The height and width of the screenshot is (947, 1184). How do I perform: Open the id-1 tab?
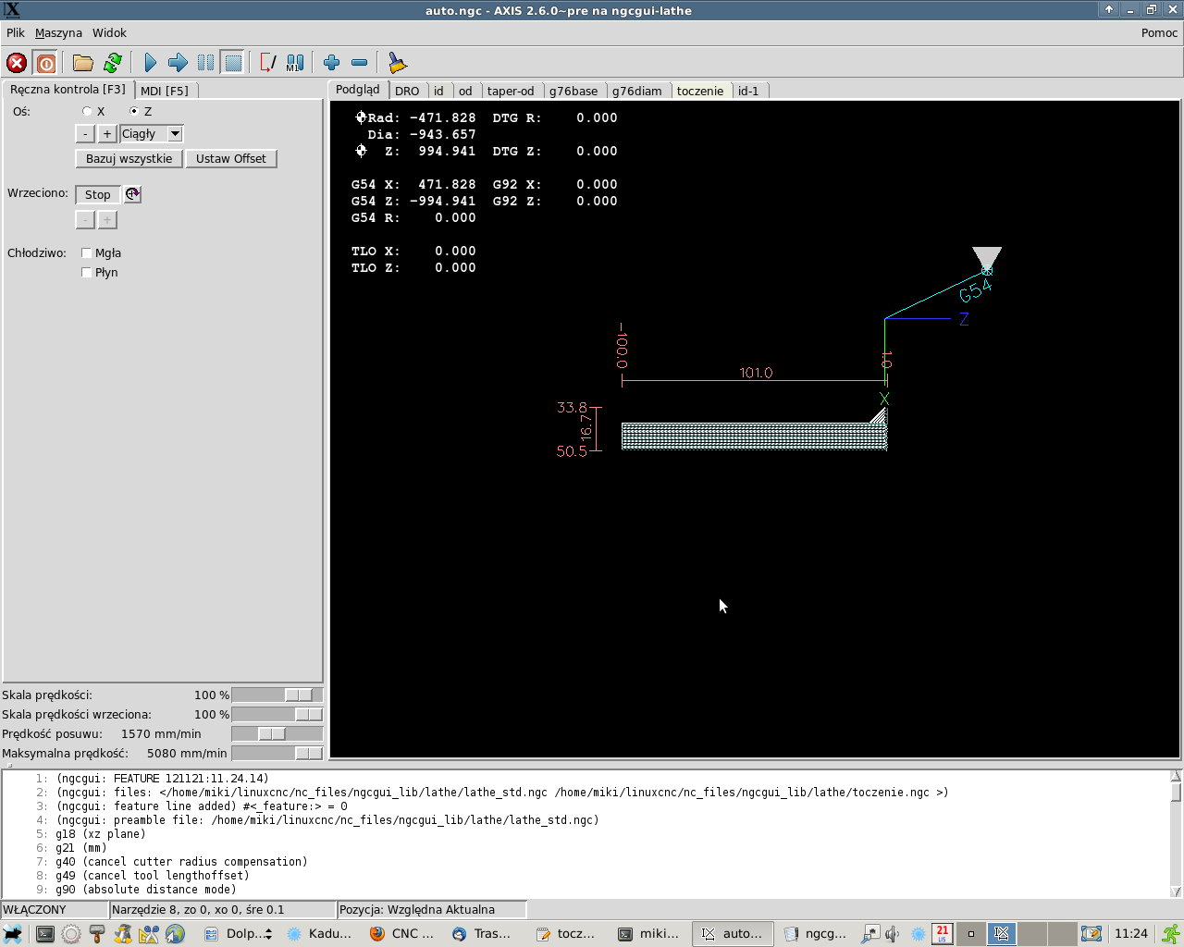point(748,91)
